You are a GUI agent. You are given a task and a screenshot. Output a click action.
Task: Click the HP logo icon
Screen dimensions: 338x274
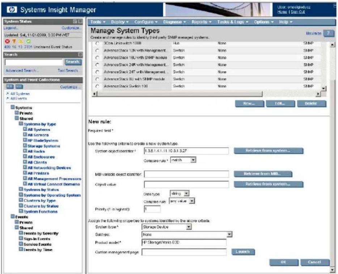(12, 10)
